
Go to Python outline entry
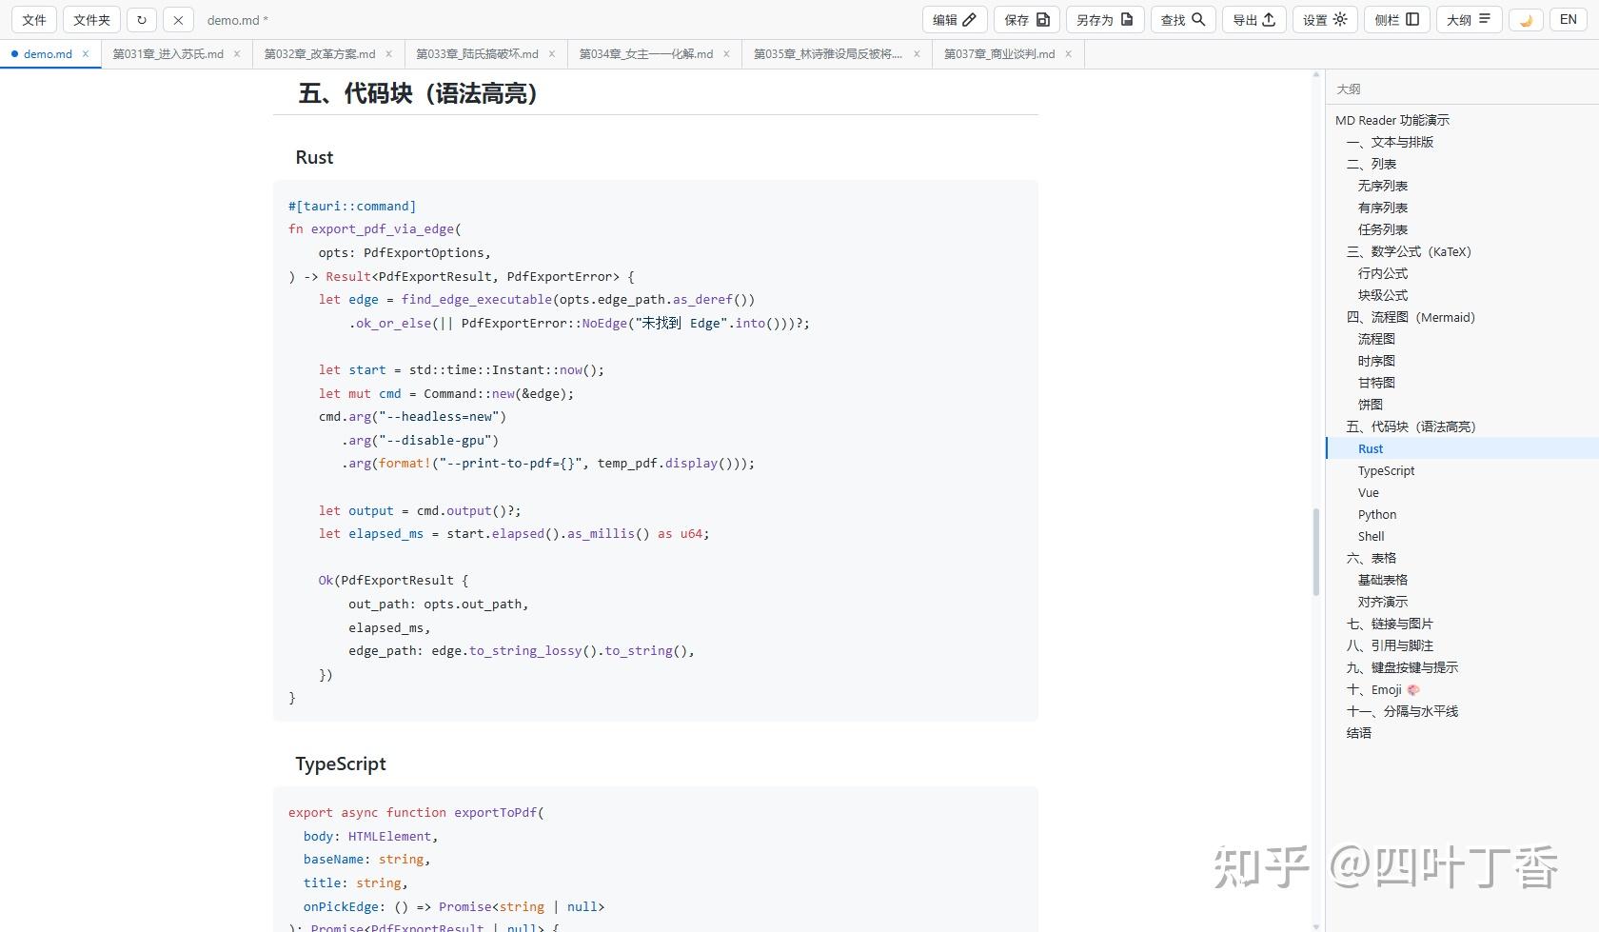[x=1377, y=514]
